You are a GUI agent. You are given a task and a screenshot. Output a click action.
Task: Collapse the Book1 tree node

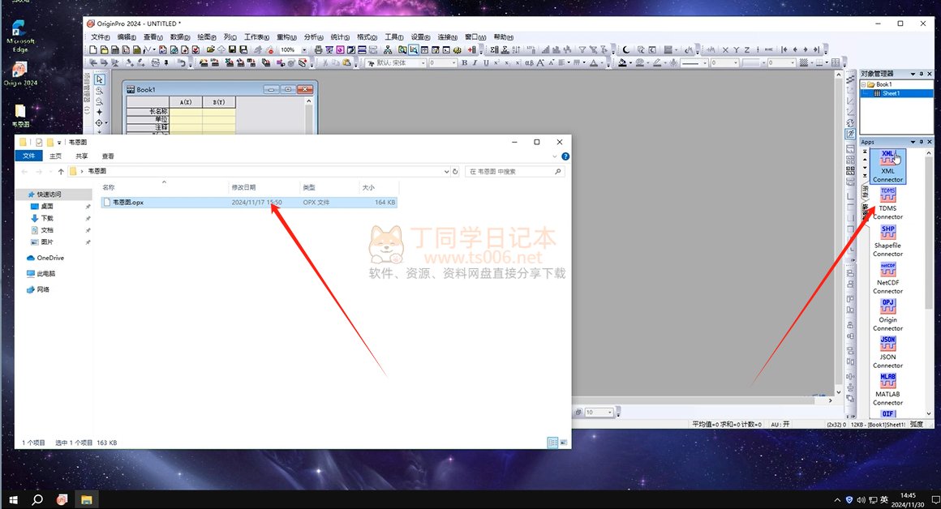(864, 84)
